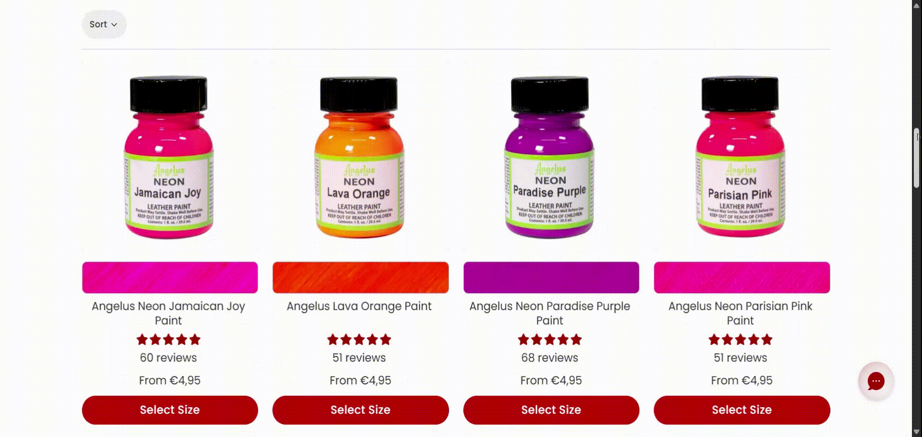Click Neon Jamaican Joy bottle image
The image size is (922, 437).
click(169, 157)
